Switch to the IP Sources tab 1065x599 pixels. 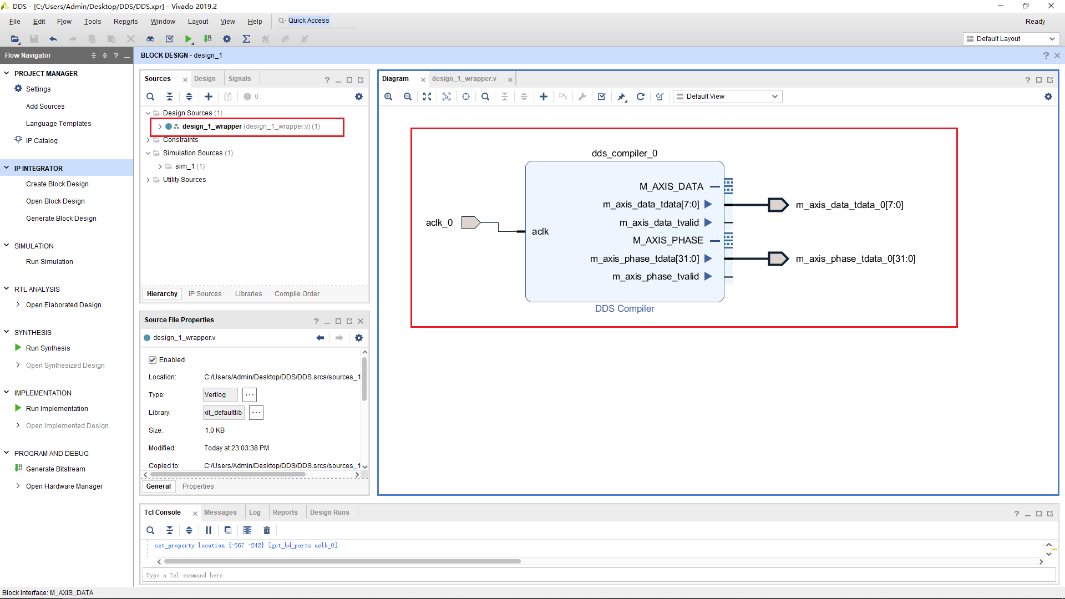click(205, 294)
